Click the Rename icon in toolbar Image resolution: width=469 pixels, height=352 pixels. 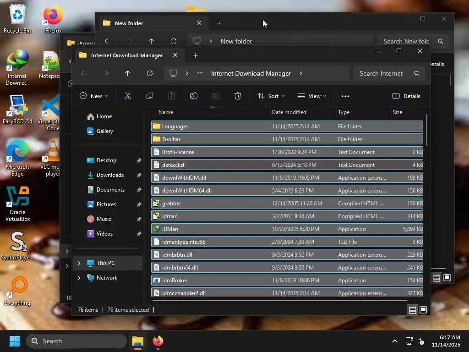[194, 96]
